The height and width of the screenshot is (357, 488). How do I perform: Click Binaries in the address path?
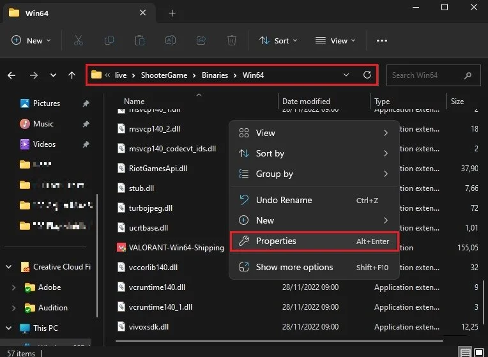[x=215, y=75]
